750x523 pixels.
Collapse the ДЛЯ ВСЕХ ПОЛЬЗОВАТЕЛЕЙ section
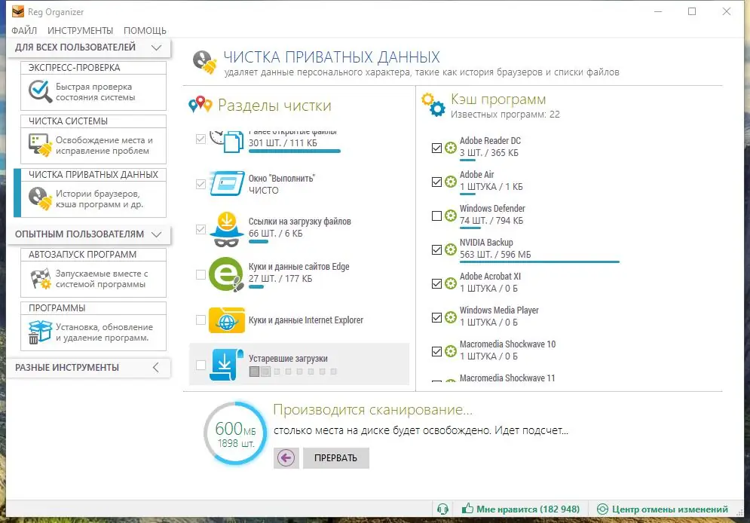[157, 47]
